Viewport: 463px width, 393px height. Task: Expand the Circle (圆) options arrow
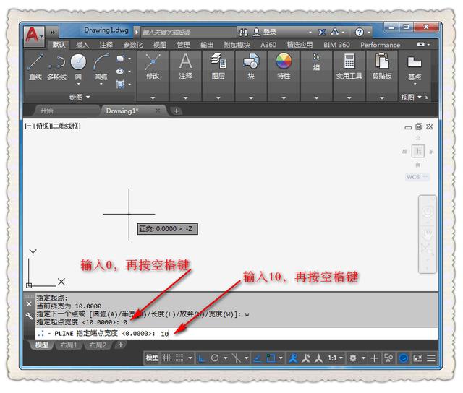[78, 85]
